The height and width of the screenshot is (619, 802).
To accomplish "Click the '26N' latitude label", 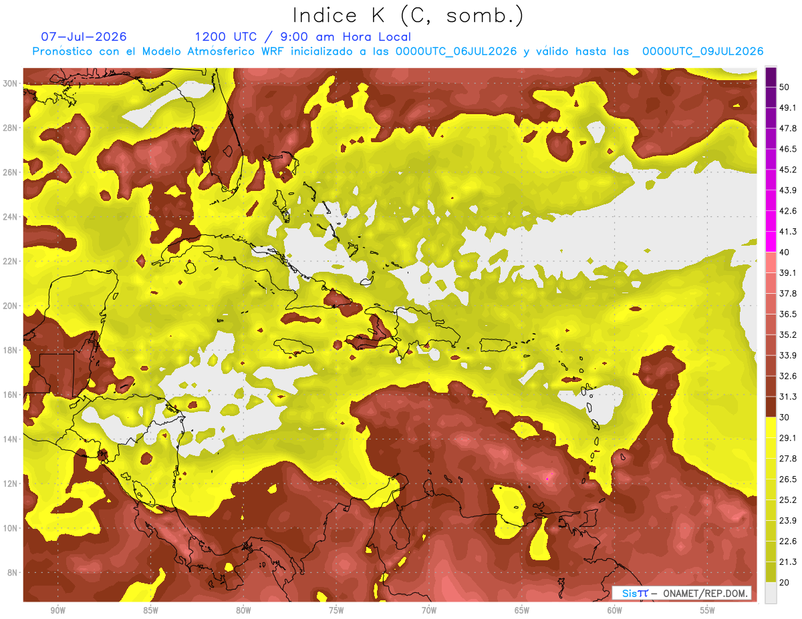I will click(x=10, y=172).
